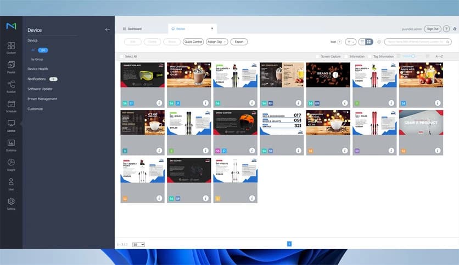Select All devices in left menu
459x265 pixels.
coord(40,50)
